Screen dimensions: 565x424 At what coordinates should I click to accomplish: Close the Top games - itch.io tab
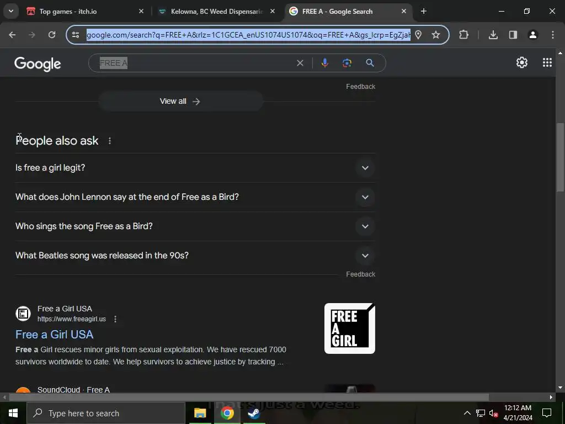coord(141,12)
